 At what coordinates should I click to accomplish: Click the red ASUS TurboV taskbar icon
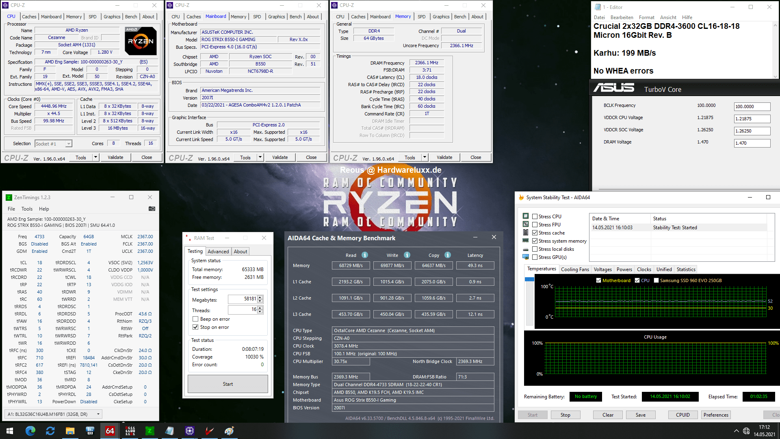[x=210, y=431]
